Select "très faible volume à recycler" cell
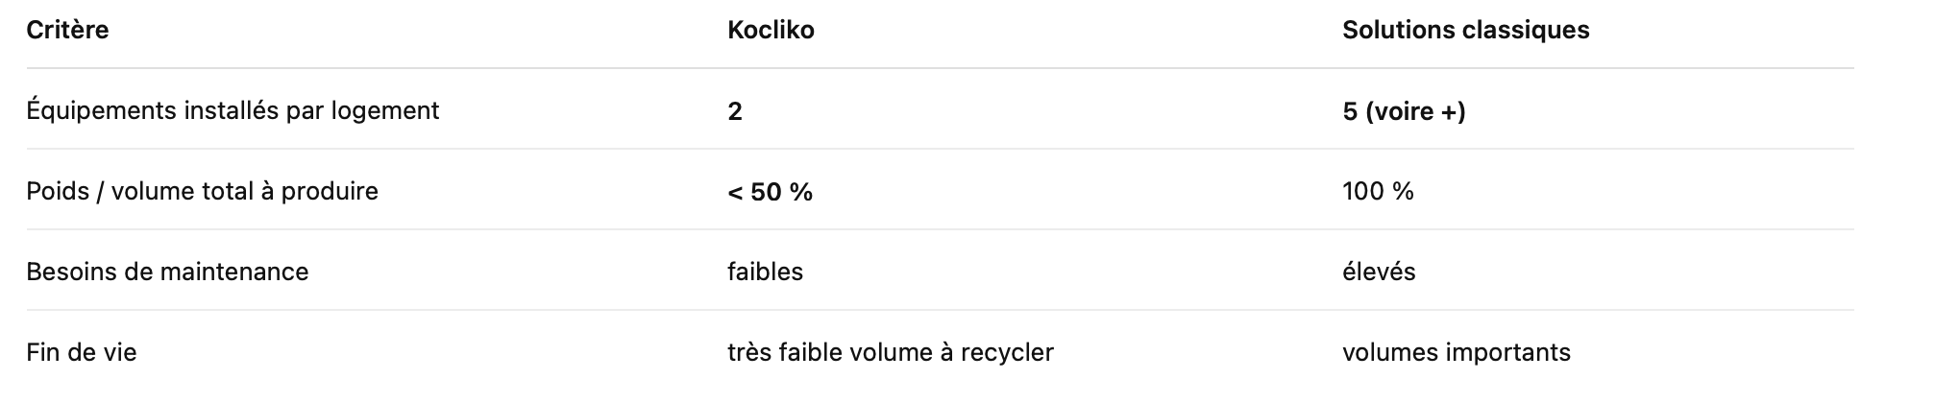The width and height of the screenshot is (1935, 403). (890, 352)
